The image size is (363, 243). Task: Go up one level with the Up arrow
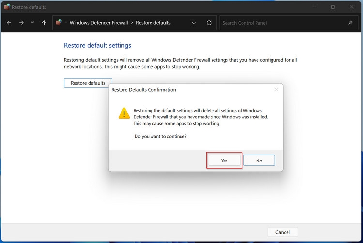tap(44, 23)
